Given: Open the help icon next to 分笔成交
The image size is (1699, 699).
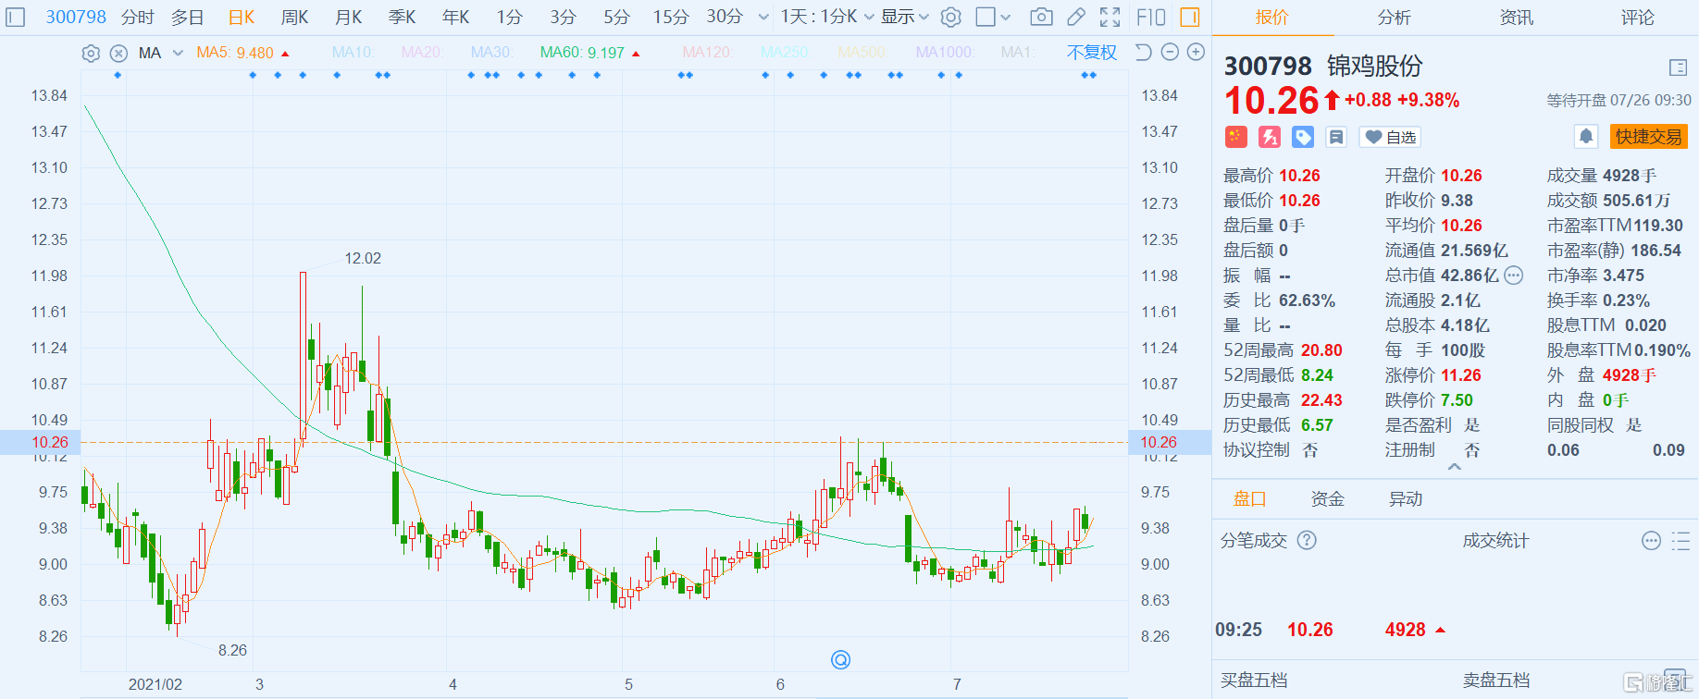Looking at the screenshot, I should tap(1307, 540).
